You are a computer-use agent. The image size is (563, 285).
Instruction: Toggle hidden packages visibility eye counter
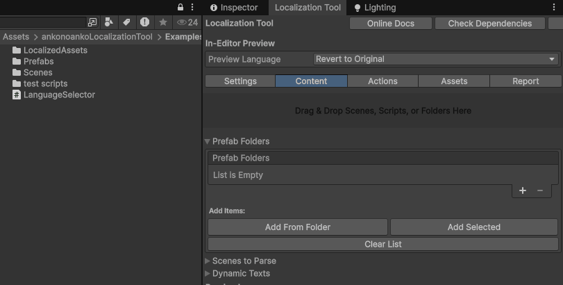pyautogui.click(x=187, y=22)
